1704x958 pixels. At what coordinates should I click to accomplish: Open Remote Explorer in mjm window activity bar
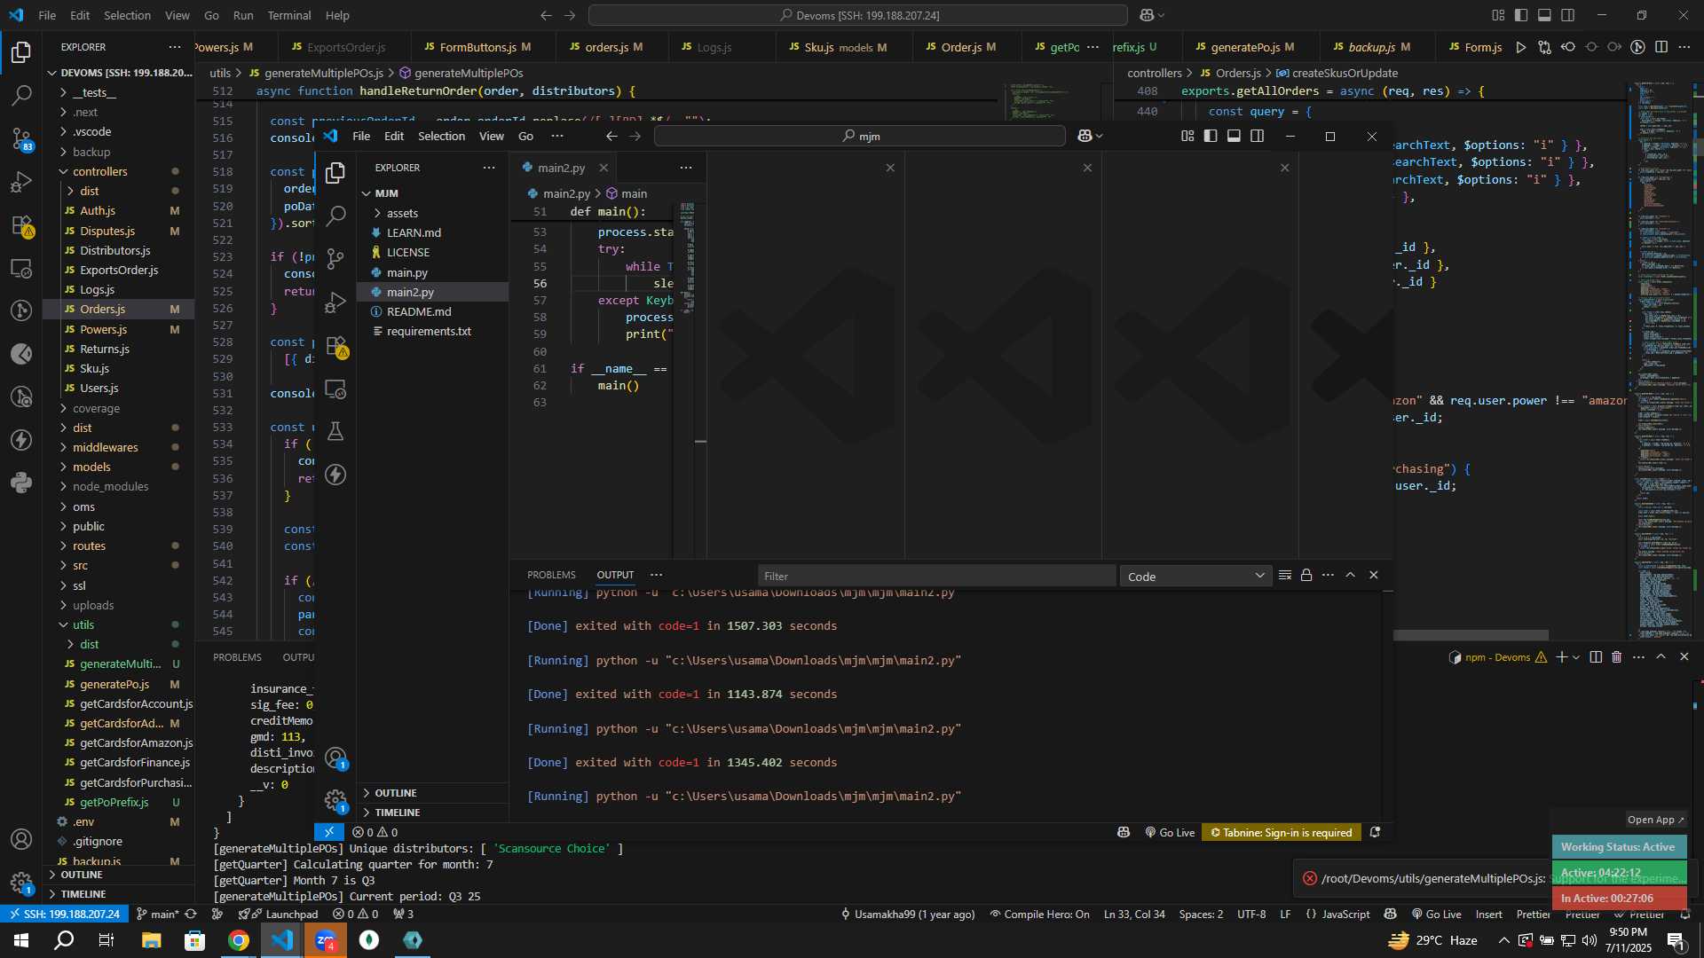335,389
